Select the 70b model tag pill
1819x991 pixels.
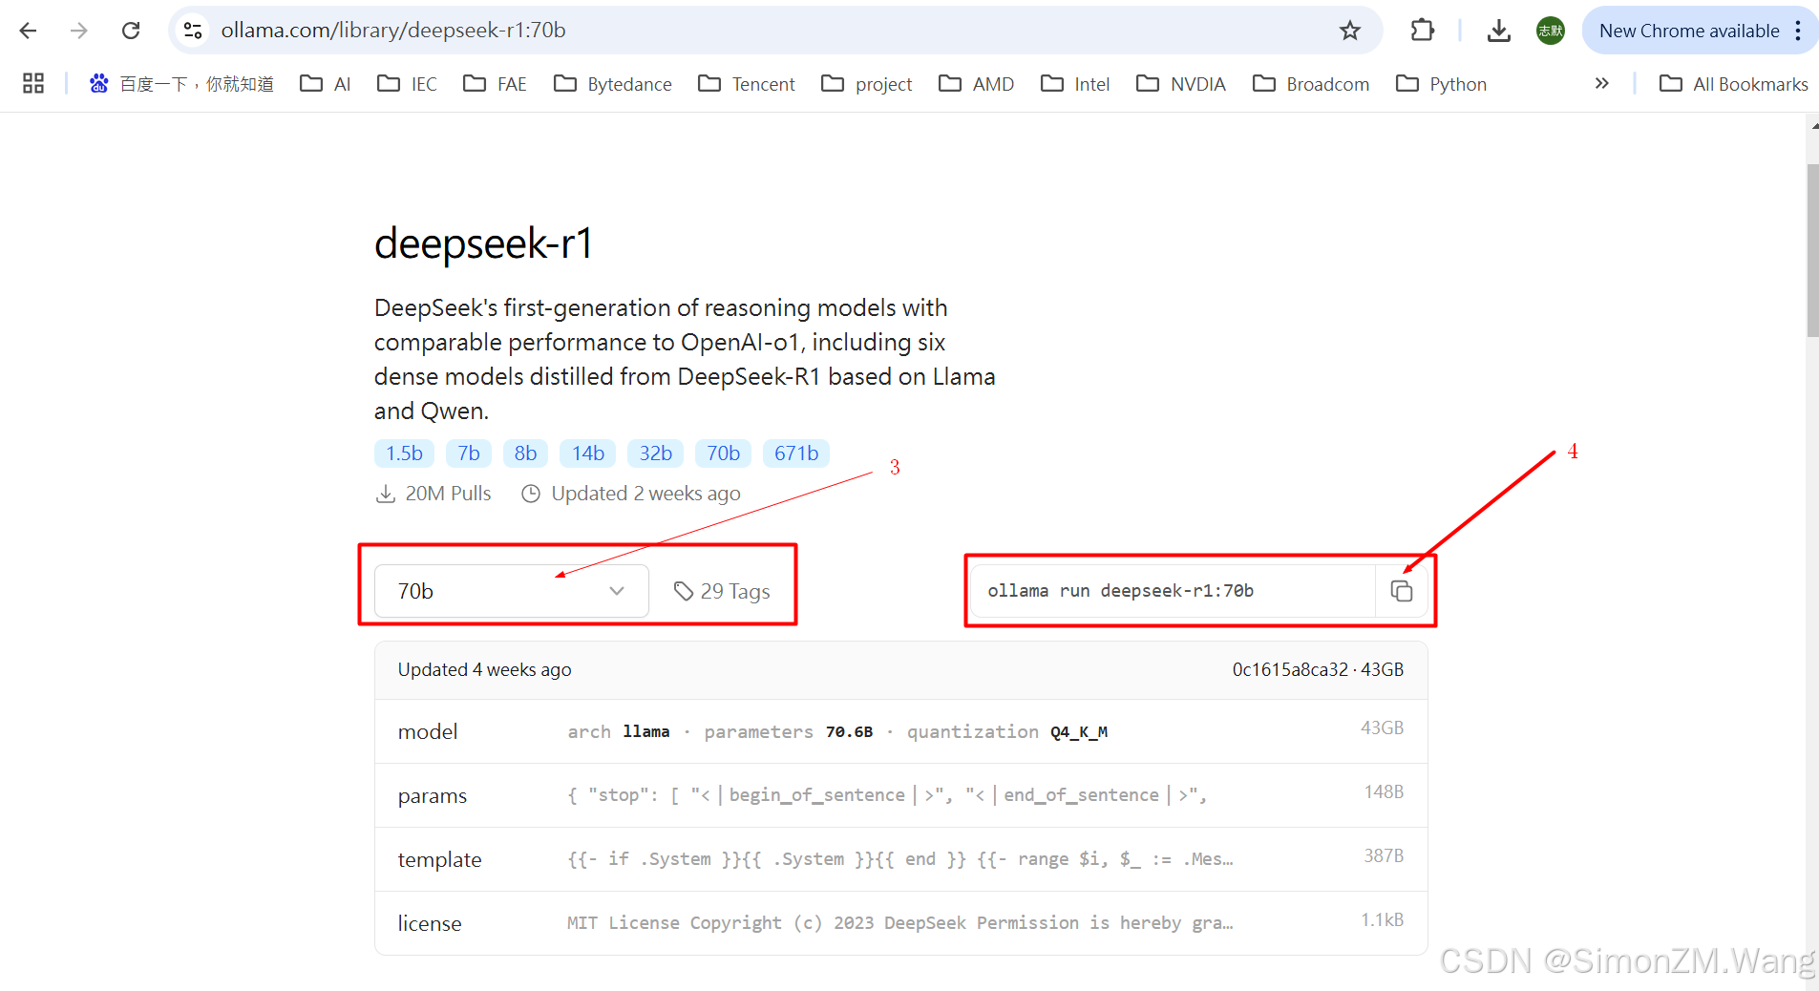click(724, 453)
